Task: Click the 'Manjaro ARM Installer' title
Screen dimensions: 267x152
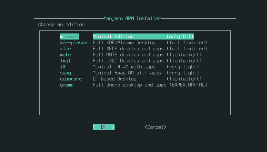Action: (132, 18)
